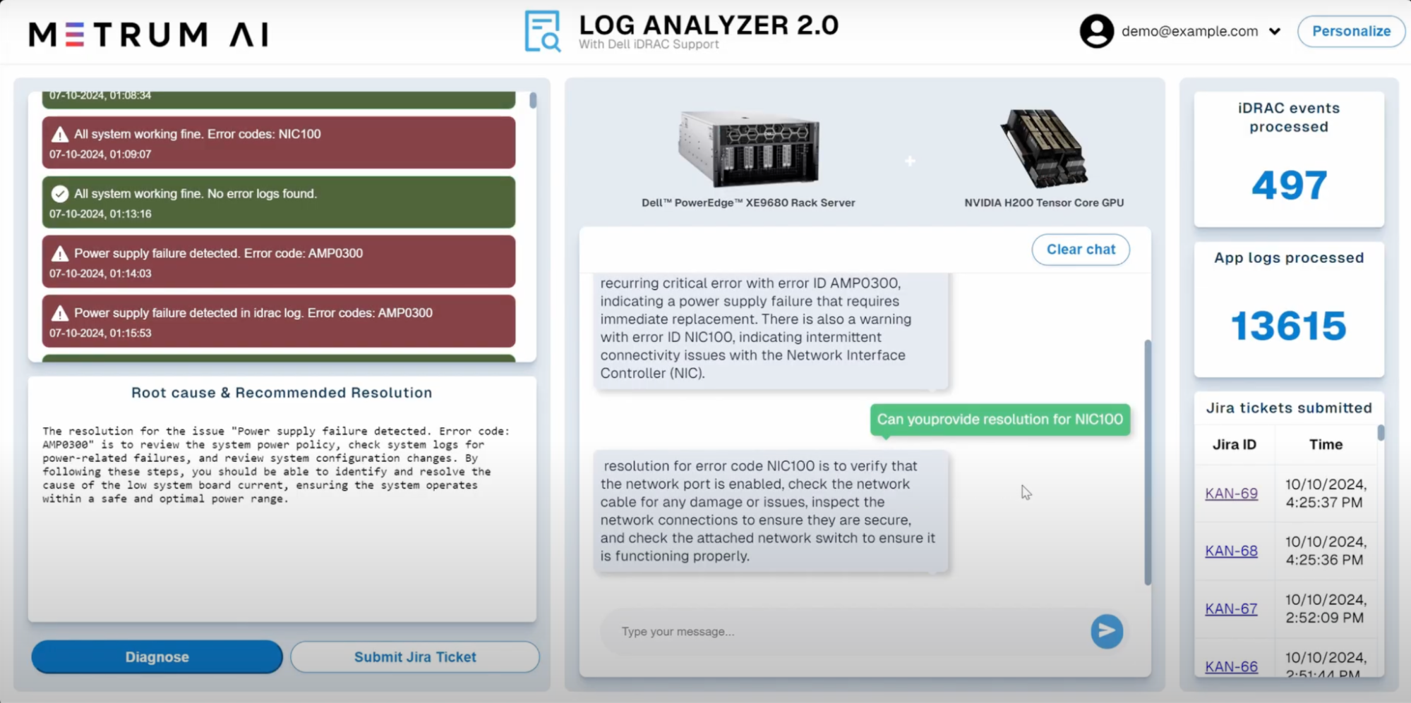This screenshot has height=703, width=1411.
Task: Click the NIC100 resolution reply message
Action: 771,511
